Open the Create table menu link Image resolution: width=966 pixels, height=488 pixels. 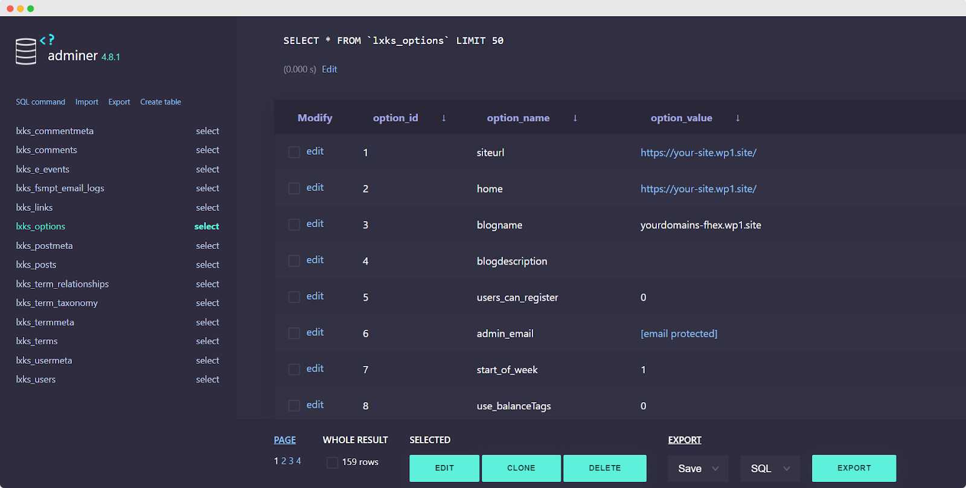tap(161, 102)
